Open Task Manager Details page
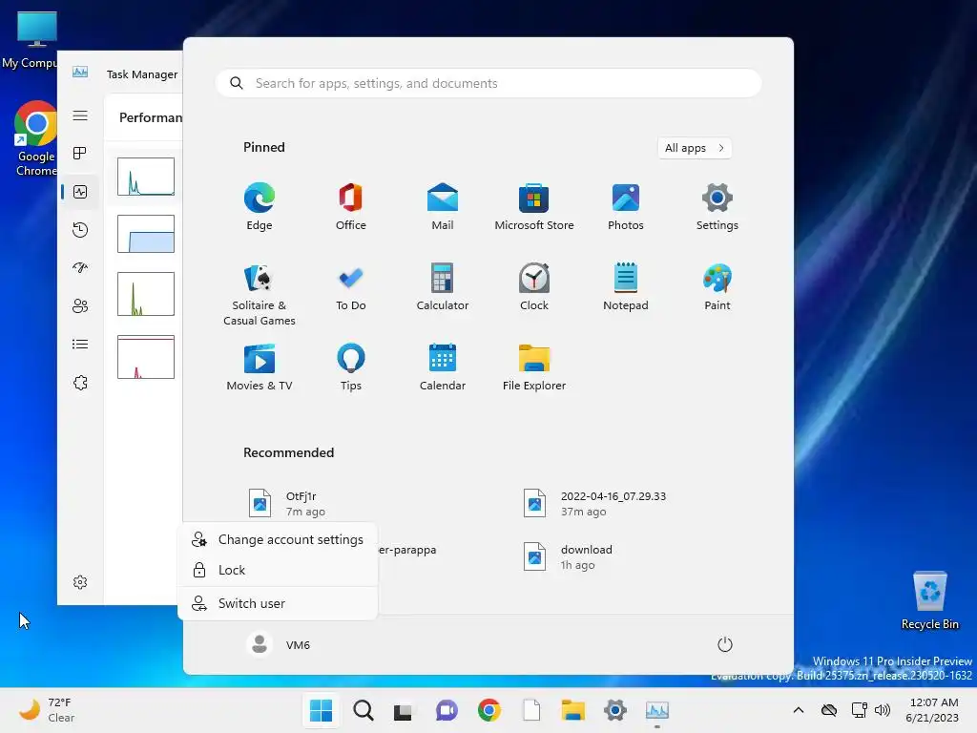 click(80, 344)
